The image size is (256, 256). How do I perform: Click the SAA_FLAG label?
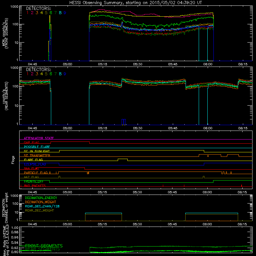(31, 168)
